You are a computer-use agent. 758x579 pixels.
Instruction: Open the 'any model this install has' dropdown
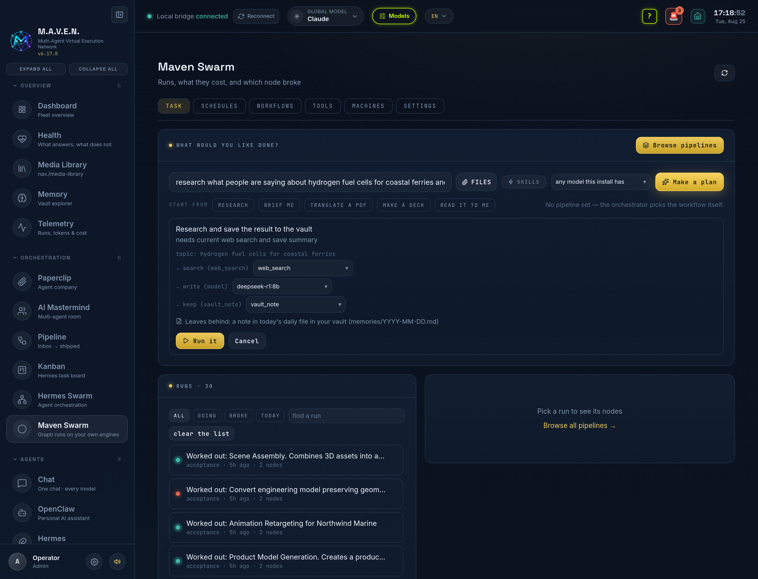tap(600, 182)
